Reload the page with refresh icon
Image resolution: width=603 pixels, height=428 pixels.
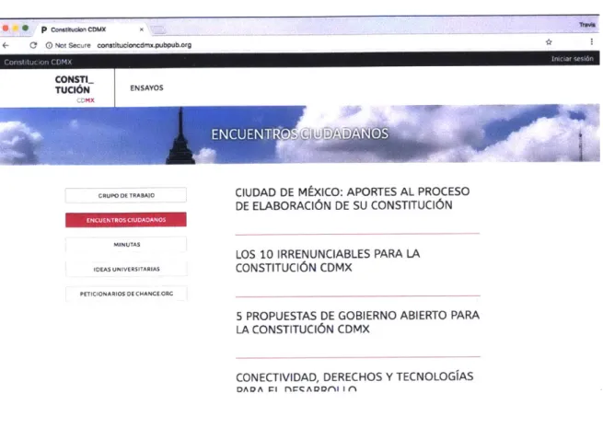[x=33, y=45]
